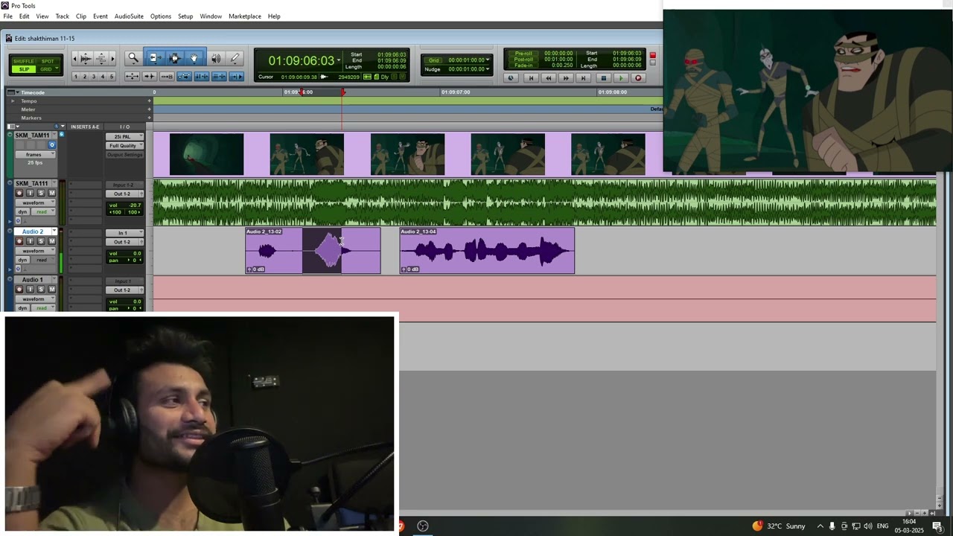Toggle the video track Online button
The image size is (953, 536).
pos(52,145)
